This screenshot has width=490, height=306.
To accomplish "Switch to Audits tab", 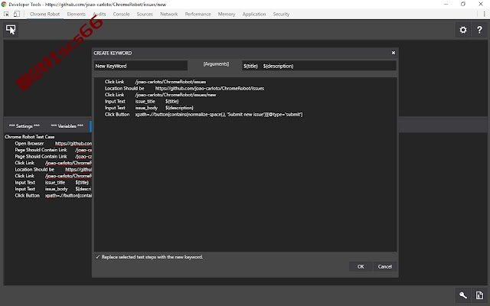I will click(x=100, y=14).
